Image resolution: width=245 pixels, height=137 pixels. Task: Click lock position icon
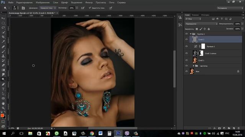pyautogui.click(x=205, y=29)
